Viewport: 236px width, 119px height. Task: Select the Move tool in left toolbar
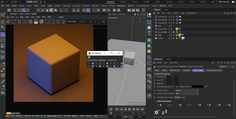(x=3, y=35)
